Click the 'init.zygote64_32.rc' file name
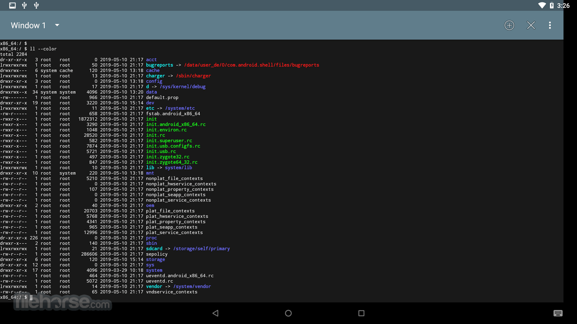577x324 pixels. 172,162
